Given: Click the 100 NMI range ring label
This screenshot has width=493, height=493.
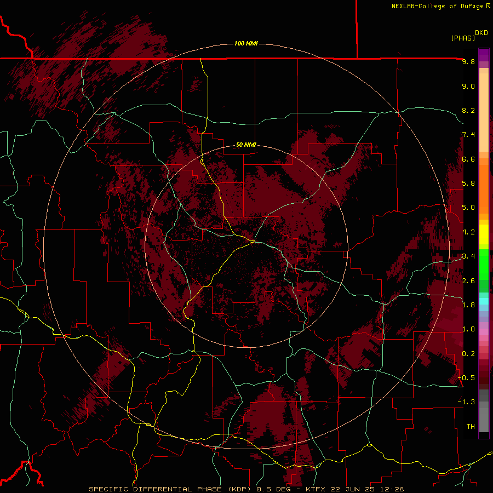Looking at the screenshot, I should [x=246, y=43].
